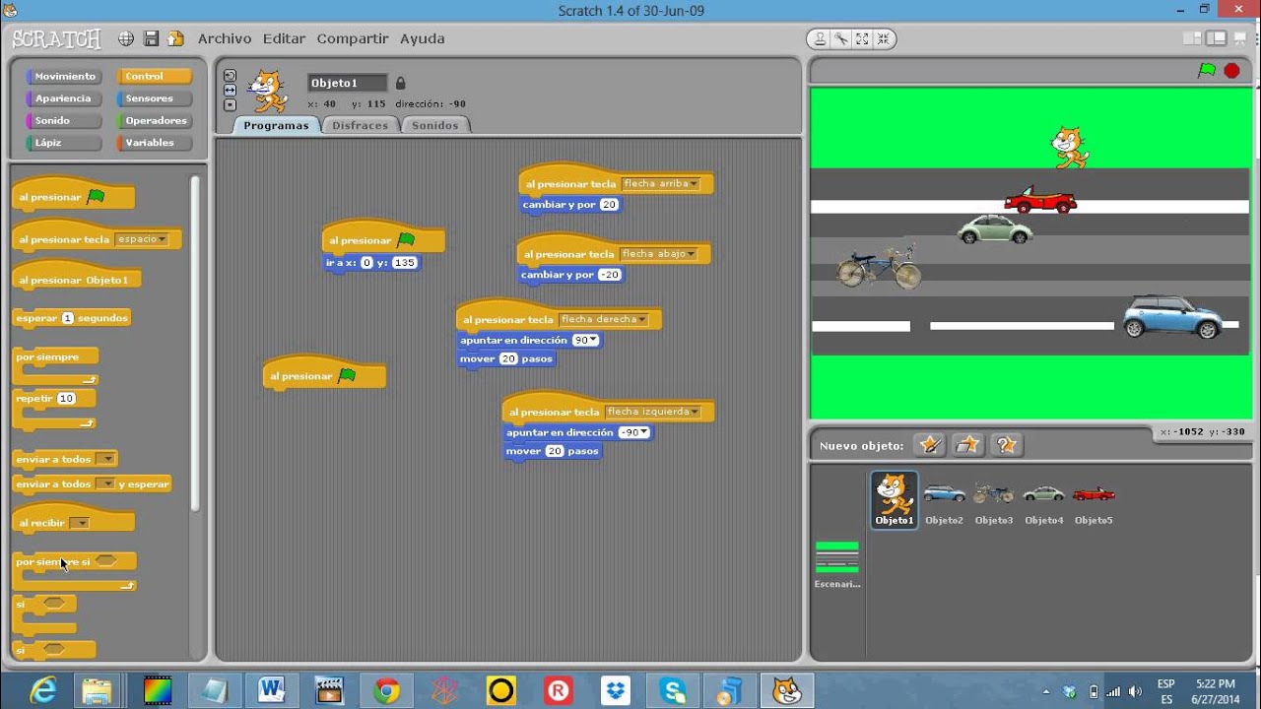
Task: Select the stamp duplicate tool
Action: click(820, 39)
